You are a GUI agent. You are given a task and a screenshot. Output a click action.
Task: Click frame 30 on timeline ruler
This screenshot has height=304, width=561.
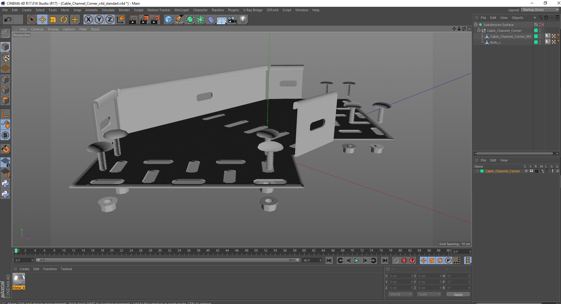point(160,251)
